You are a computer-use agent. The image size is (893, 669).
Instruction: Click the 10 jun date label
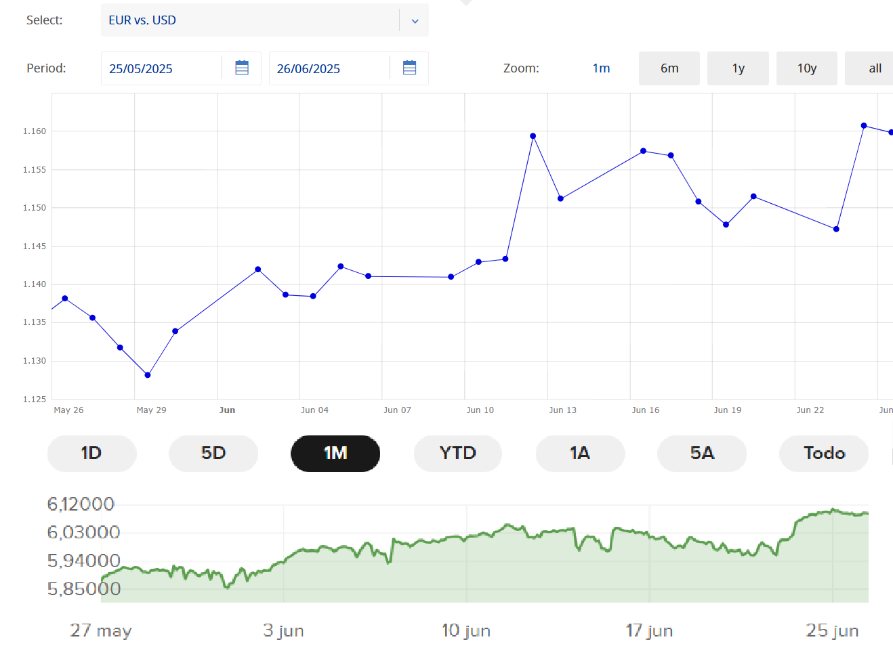[466, 631]
